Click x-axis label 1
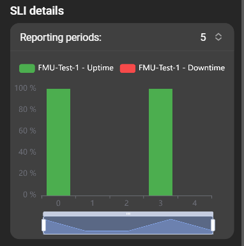 pyautogui.click(x=92, y=203)
